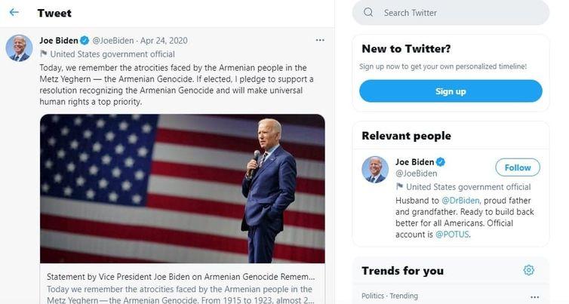Image resolution: width=569 pixels, height=304 pixels.
Task: Open the Politics trending item's more options
Action: [x=534, y=297]
